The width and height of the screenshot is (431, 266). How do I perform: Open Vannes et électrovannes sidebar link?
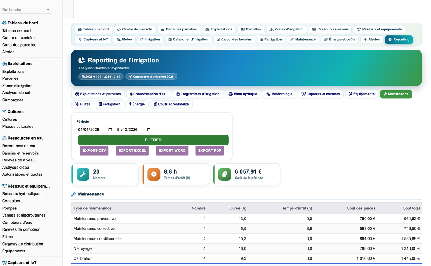pos(24,216)
